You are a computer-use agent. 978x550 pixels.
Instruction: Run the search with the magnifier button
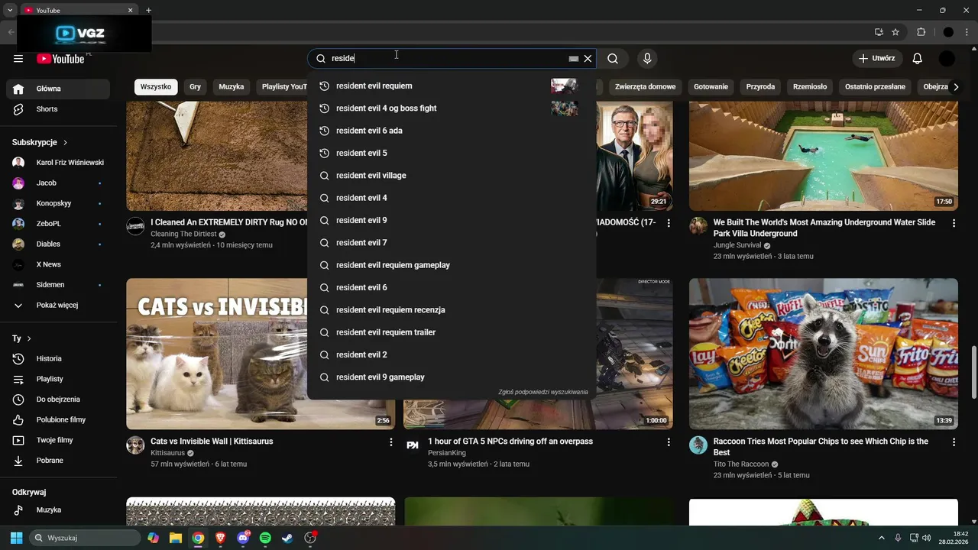[613, 59]
